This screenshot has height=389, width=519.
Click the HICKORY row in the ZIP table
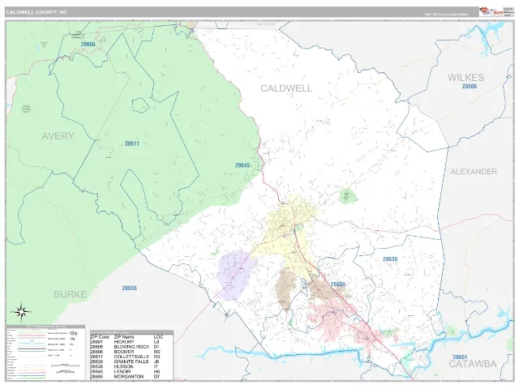point(131,342)
